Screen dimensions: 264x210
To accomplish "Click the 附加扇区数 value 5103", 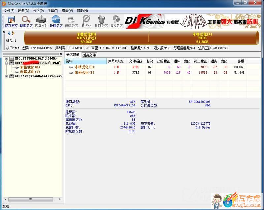I will [132, 131].
